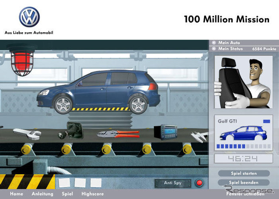Click the third empty white slot box
Image resolution: width=279 pixels, height=199 pixels.
point(96,183)
